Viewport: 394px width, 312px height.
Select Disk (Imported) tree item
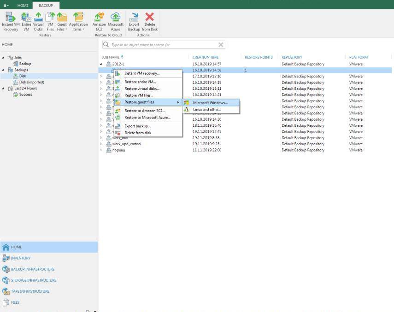tap(31, 82)
